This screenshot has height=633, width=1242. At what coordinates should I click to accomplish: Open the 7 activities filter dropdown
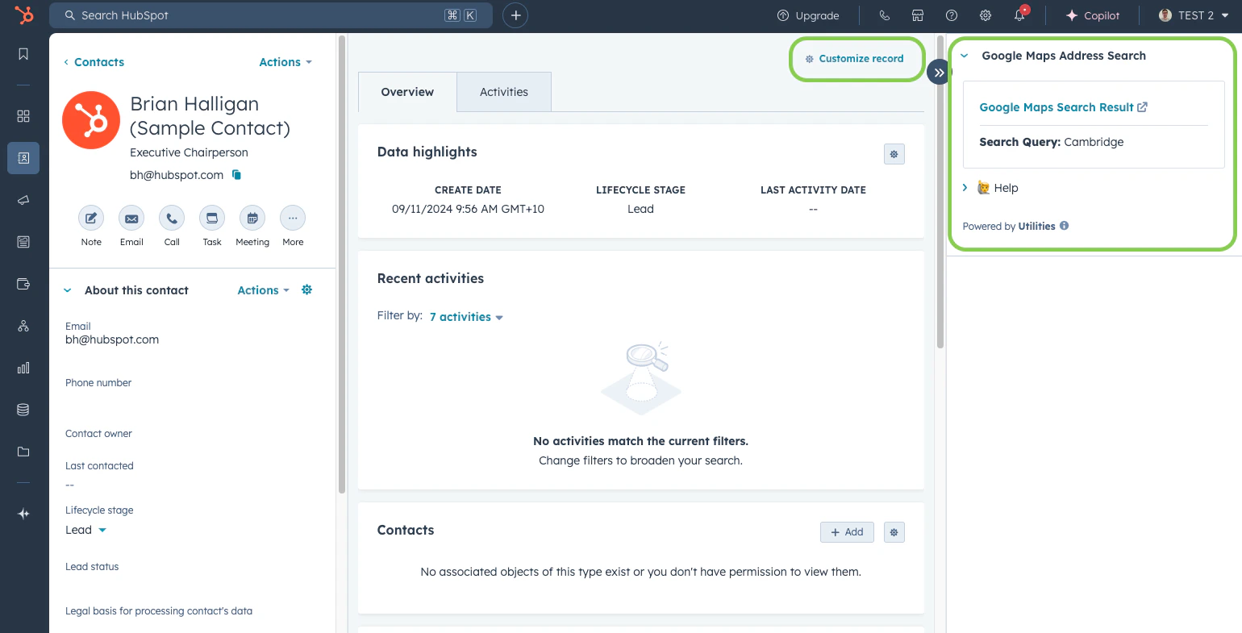[x=466, y=317]
